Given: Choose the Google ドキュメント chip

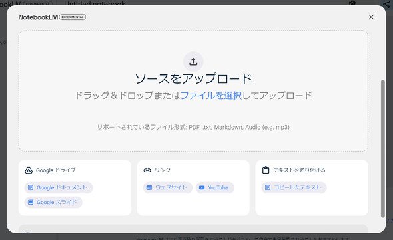Looking at the screenshot, I should click(x=59, y=187).
